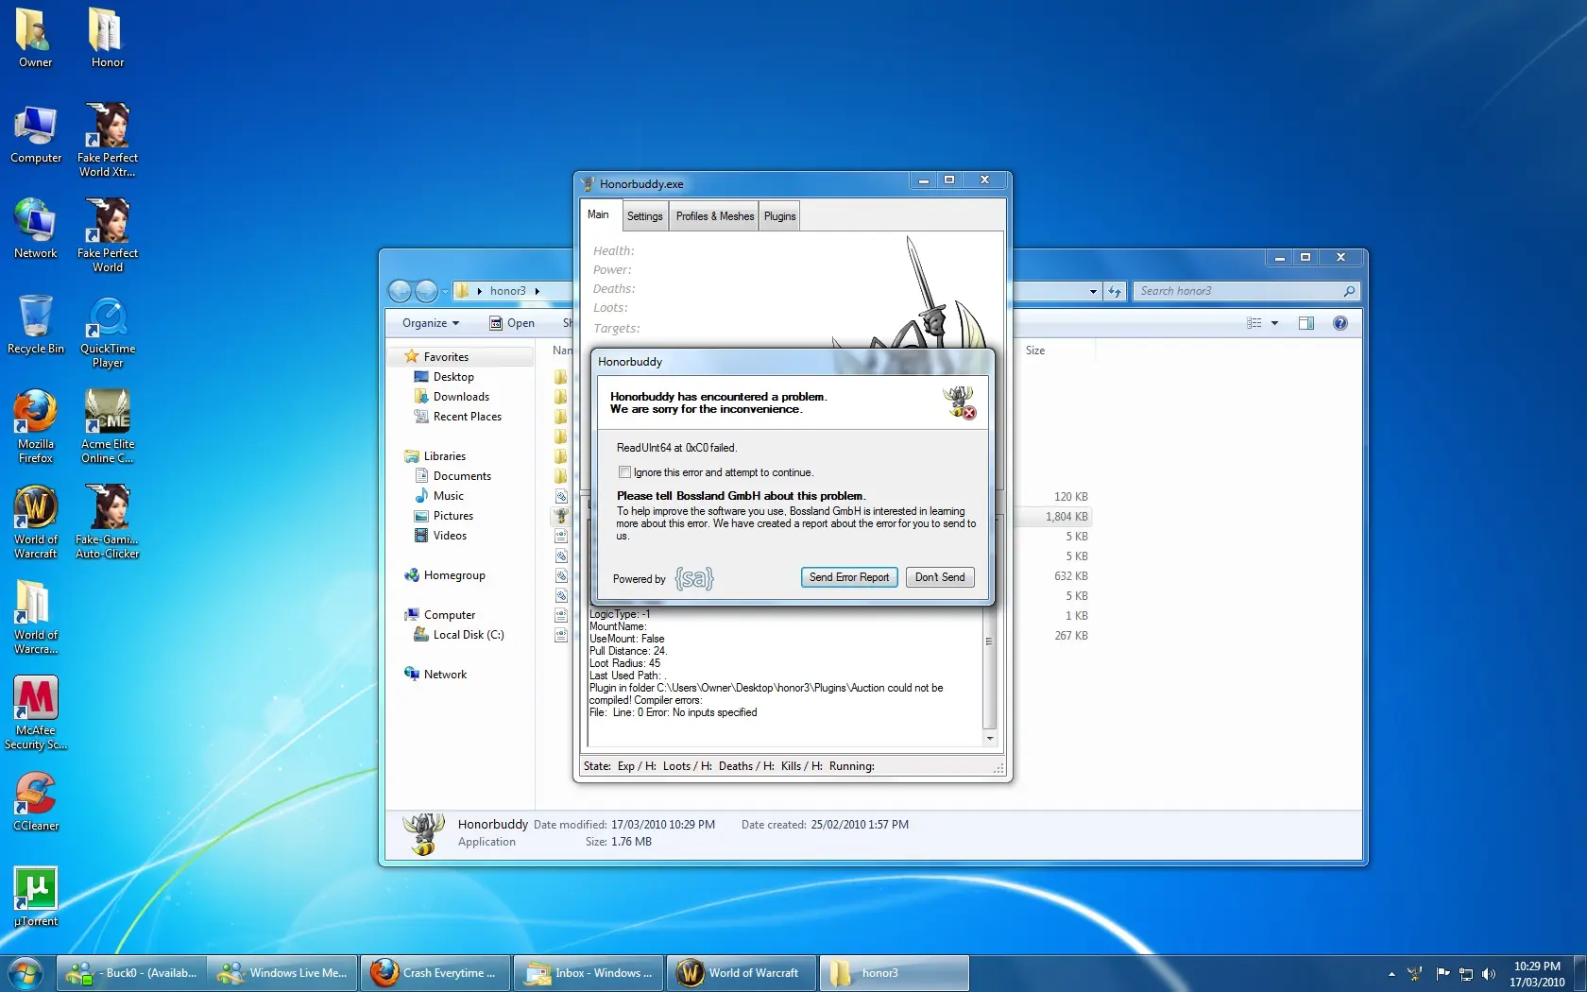
Task: Click the Explorer refresh button
Action: click(x=1115, y=291)
